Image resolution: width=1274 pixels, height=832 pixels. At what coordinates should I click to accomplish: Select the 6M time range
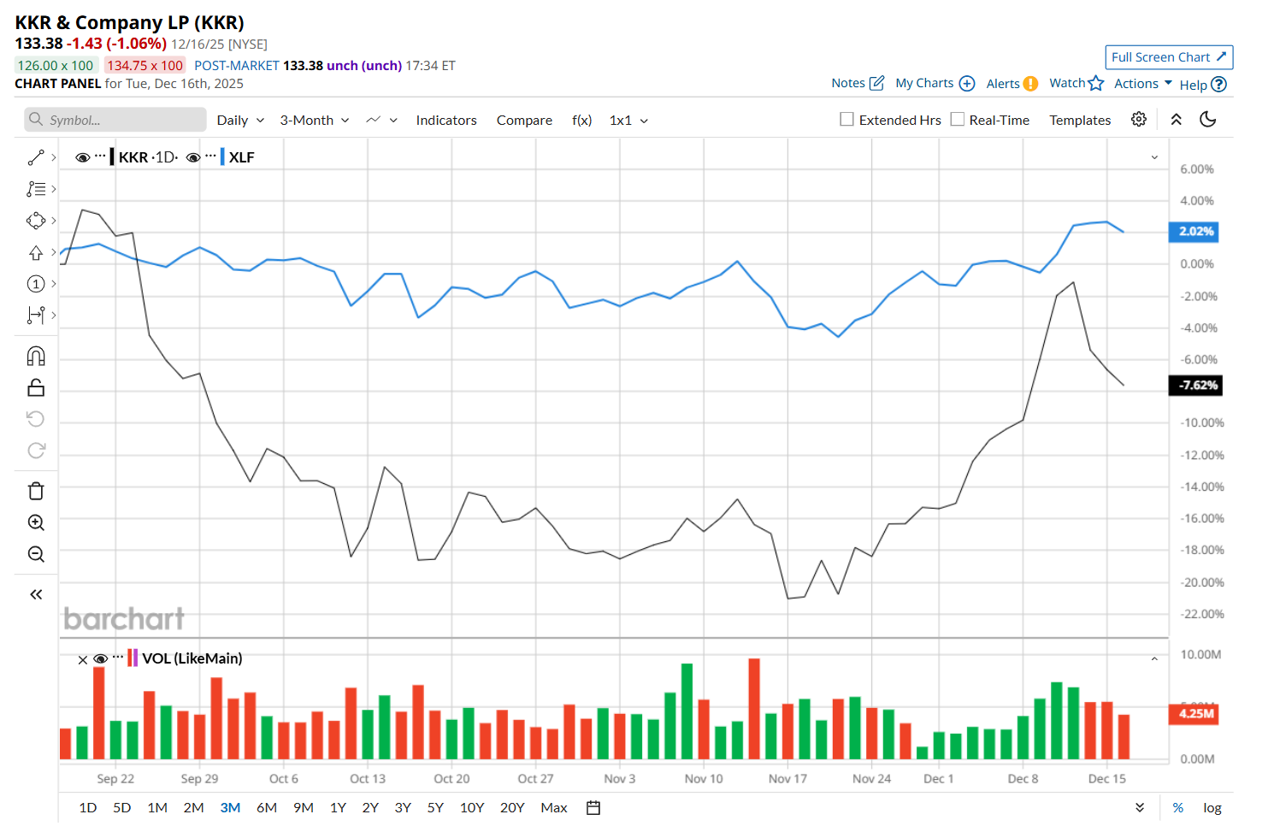coord(267,808)
